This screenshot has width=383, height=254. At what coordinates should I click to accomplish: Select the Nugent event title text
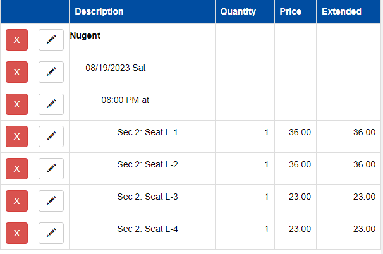[x=85, y=35]
